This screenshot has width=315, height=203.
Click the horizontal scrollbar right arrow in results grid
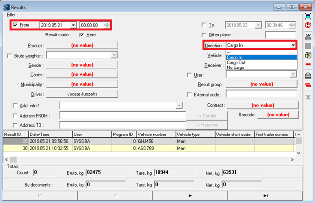coord(292,160)
